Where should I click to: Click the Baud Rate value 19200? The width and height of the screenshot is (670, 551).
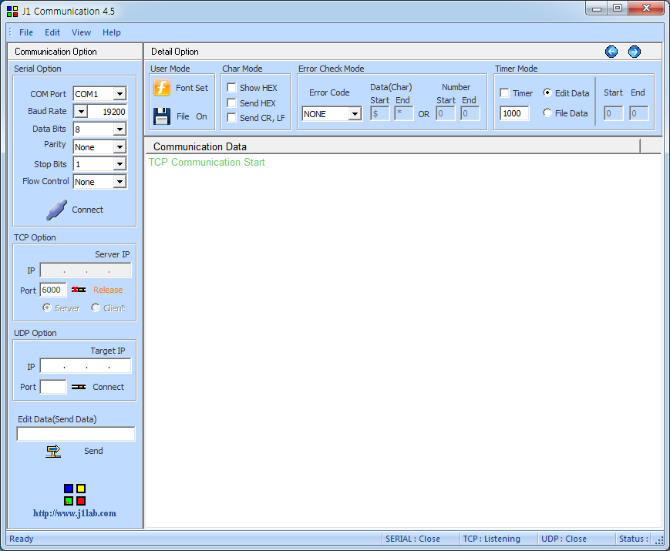[108, 112]
